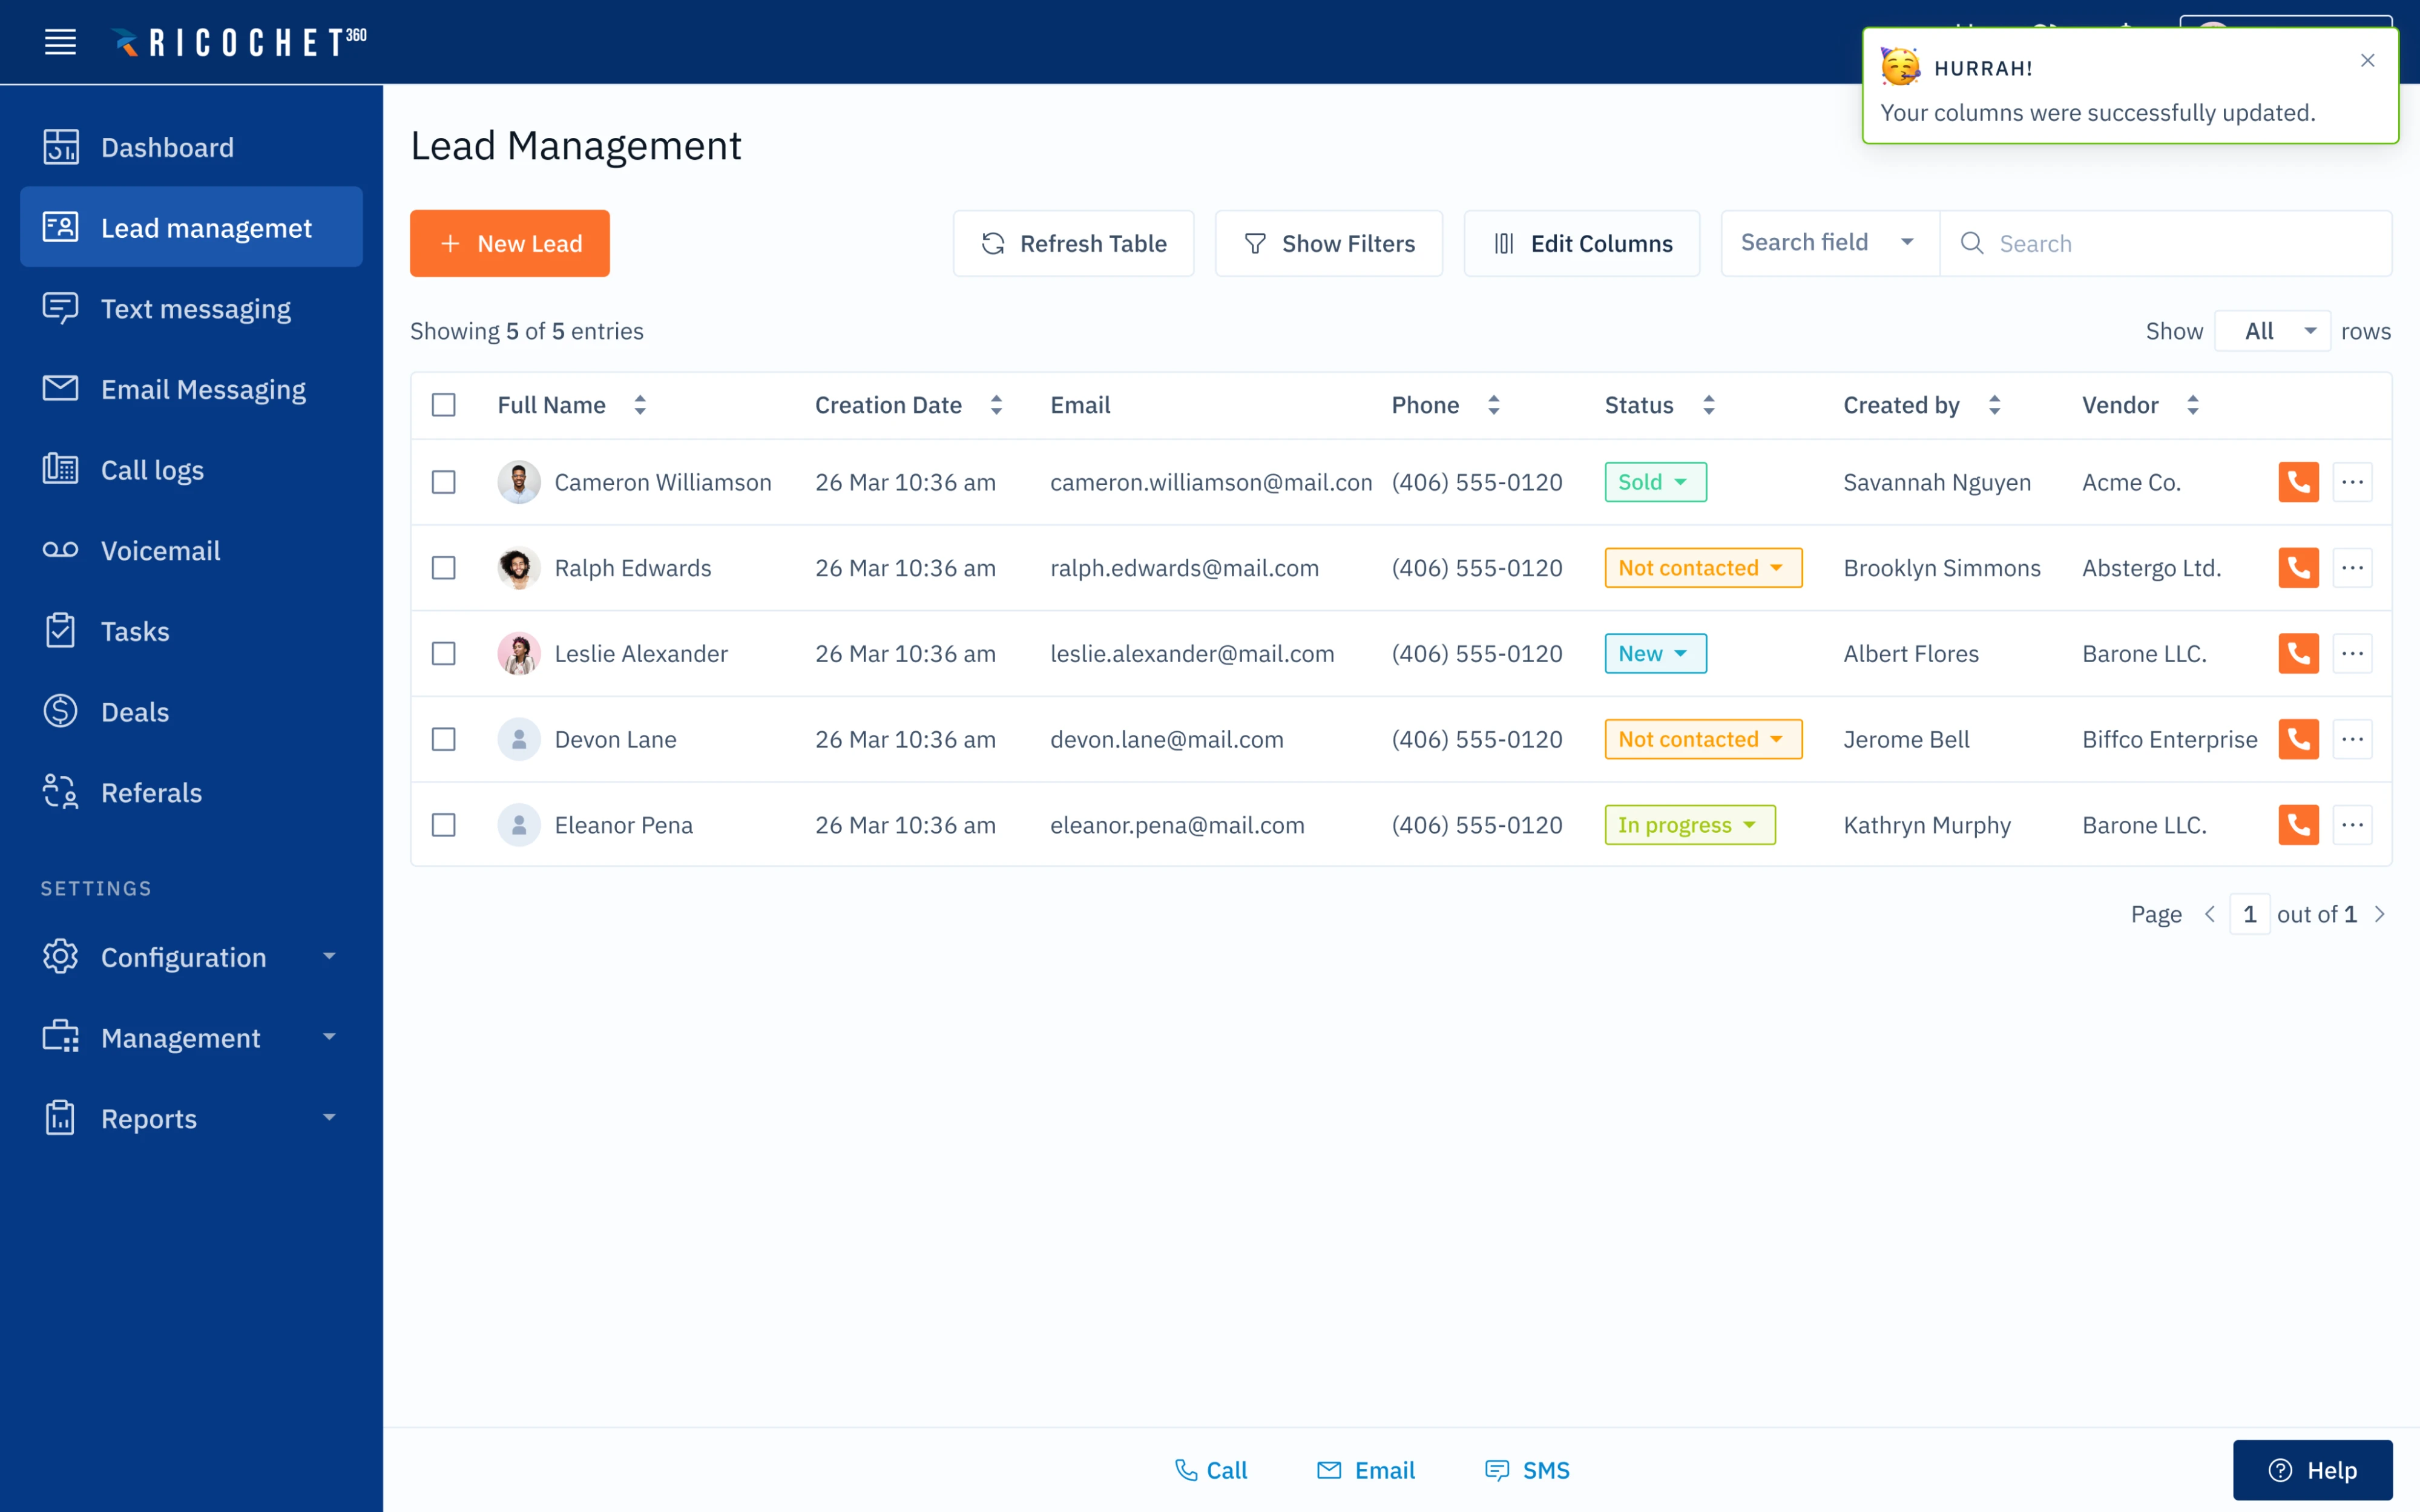The image size is (2420, 1512).
Task: Open Voicemail in the sidebar
Action: coord(191,550)
